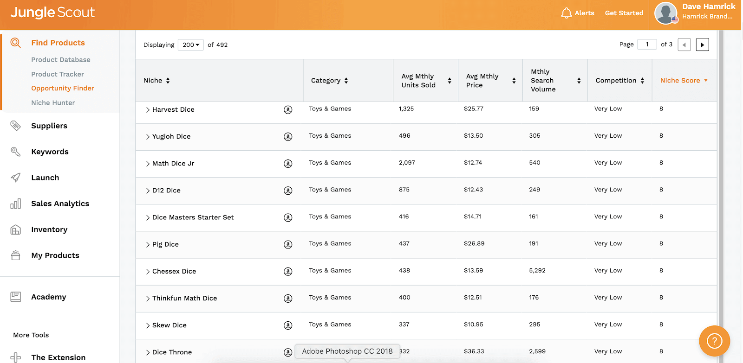Click The Extension link
This screenshot has width=743, height=363.
[59, 357]
